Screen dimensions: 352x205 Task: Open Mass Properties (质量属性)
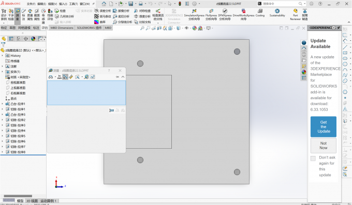30,15
